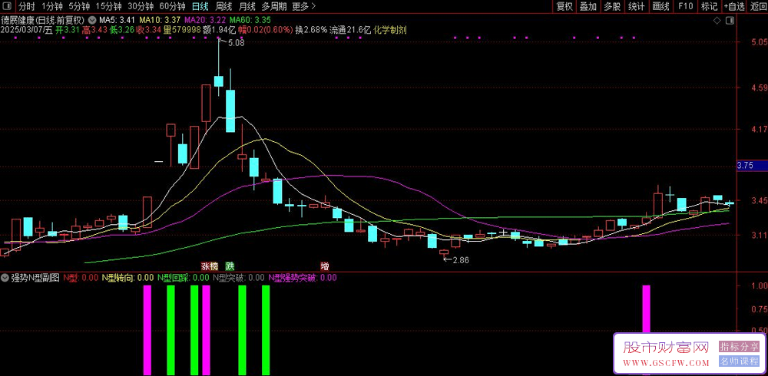Select the 日线 daily chart tab

tap(200, 6)
